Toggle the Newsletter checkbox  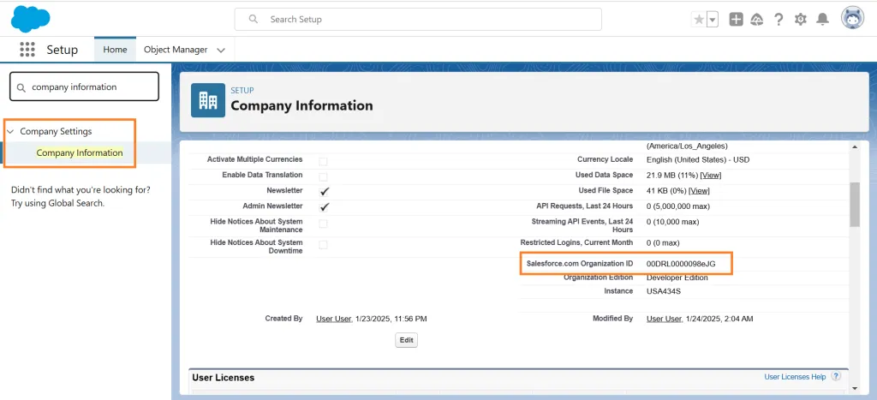coord(325,191)
